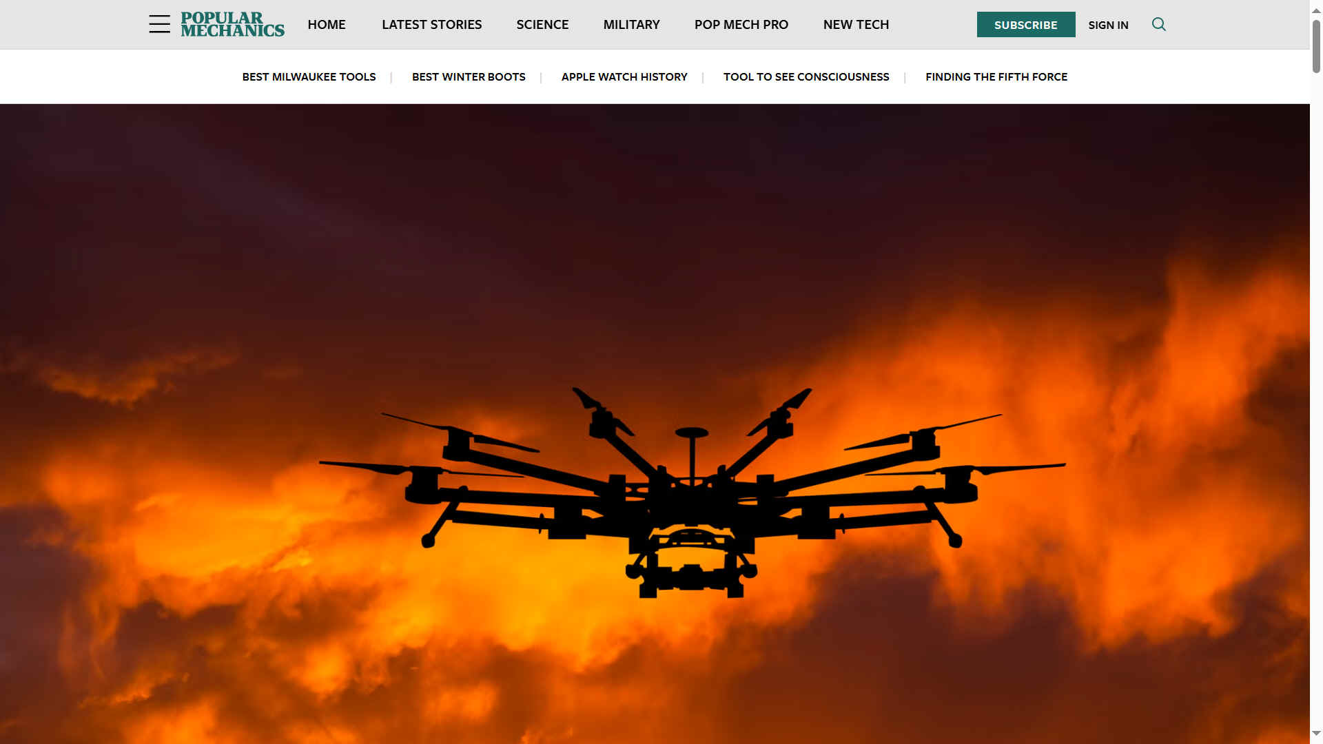This screenshot has height=744, width=1323.
Task: Click the page's vertical scrollbar thumb
Action: (1316, 46)
